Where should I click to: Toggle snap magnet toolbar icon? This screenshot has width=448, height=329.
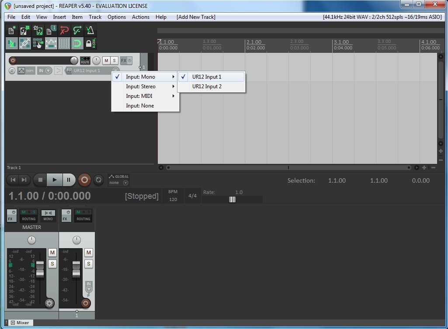77,43
